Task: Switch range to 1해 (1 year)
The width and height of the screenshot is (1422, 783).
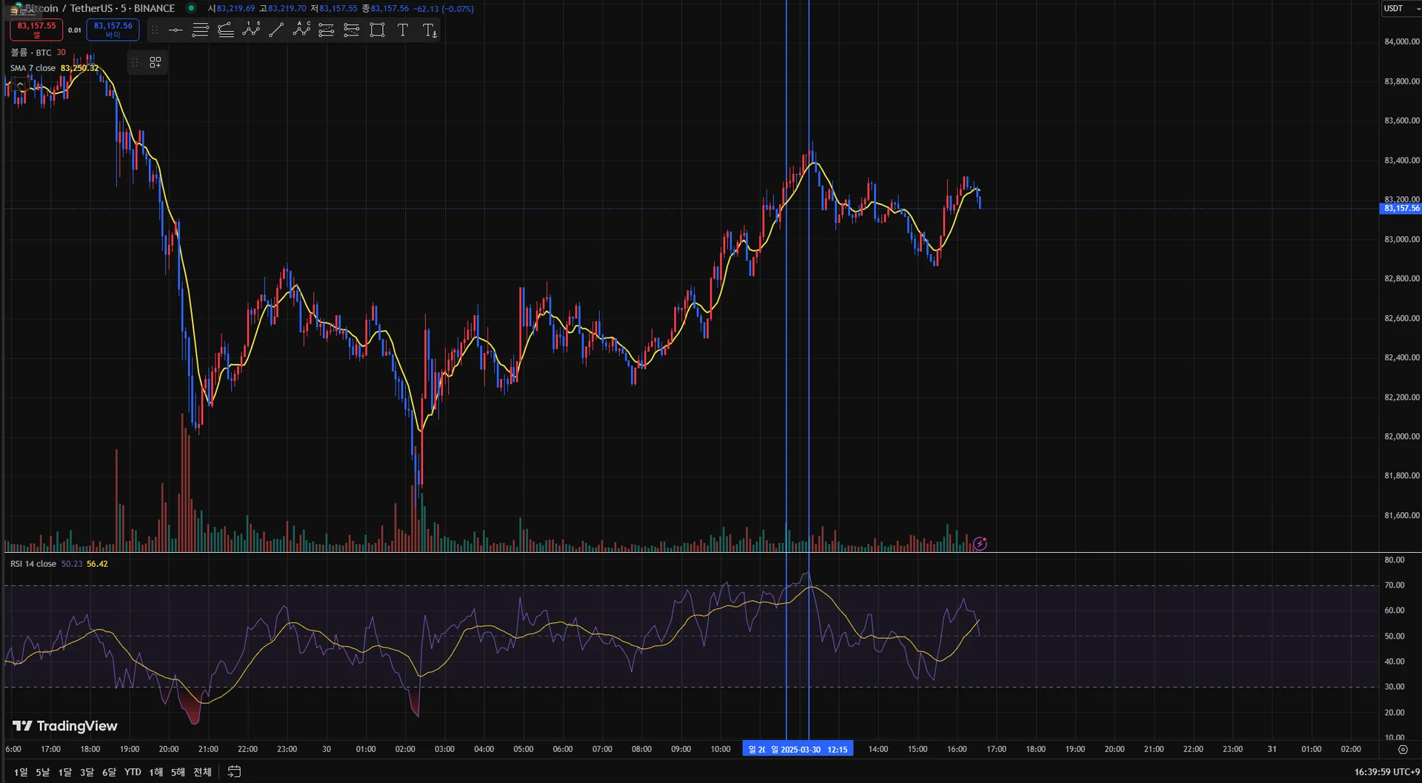Action: pyautogui.click(x=156, y=772)
